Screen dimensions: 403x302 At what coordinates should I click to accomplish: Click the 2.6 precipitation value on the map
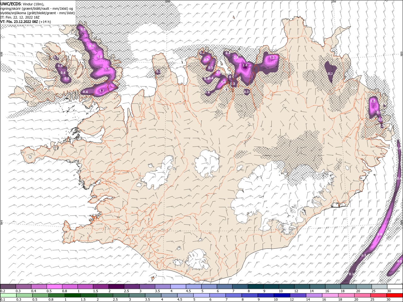245,65
